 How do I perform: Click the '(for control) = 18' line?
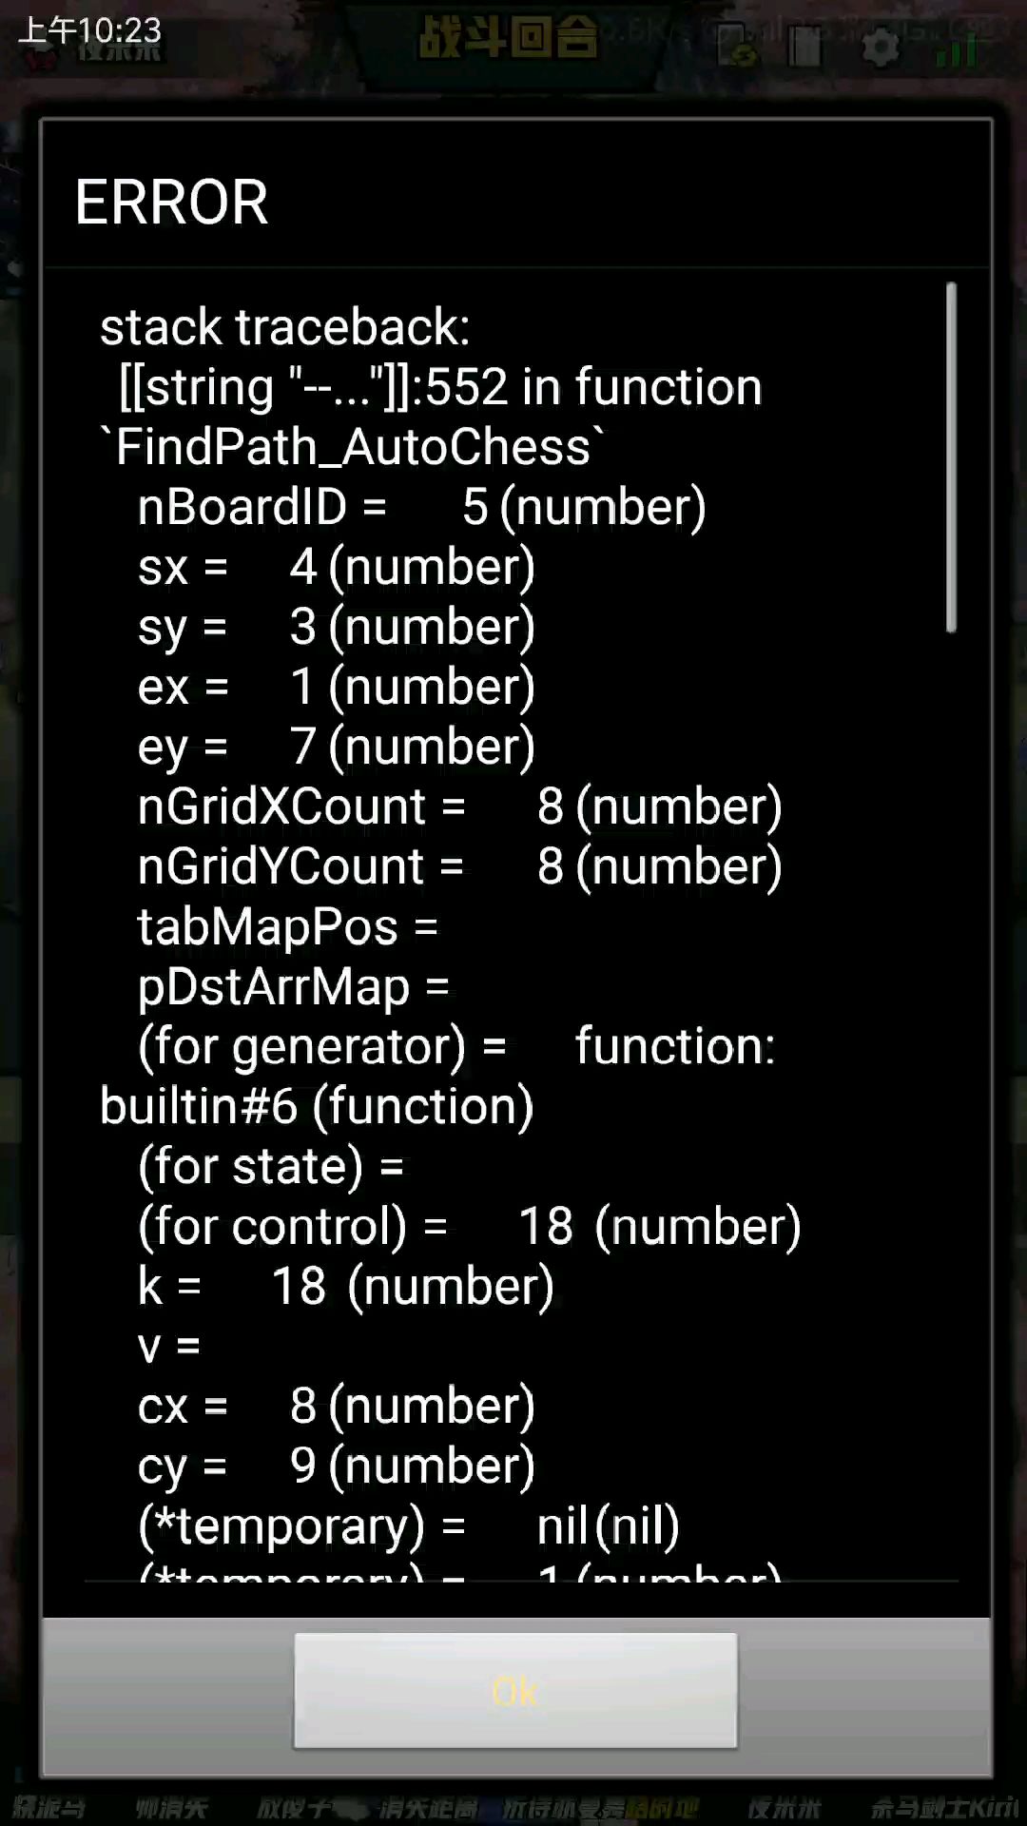click(469, 1226)
